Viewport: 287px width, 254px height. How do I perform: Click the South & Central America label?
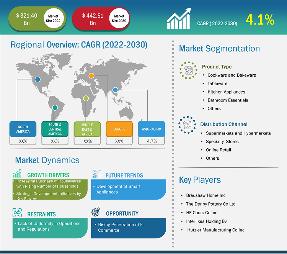coord(55,129)
